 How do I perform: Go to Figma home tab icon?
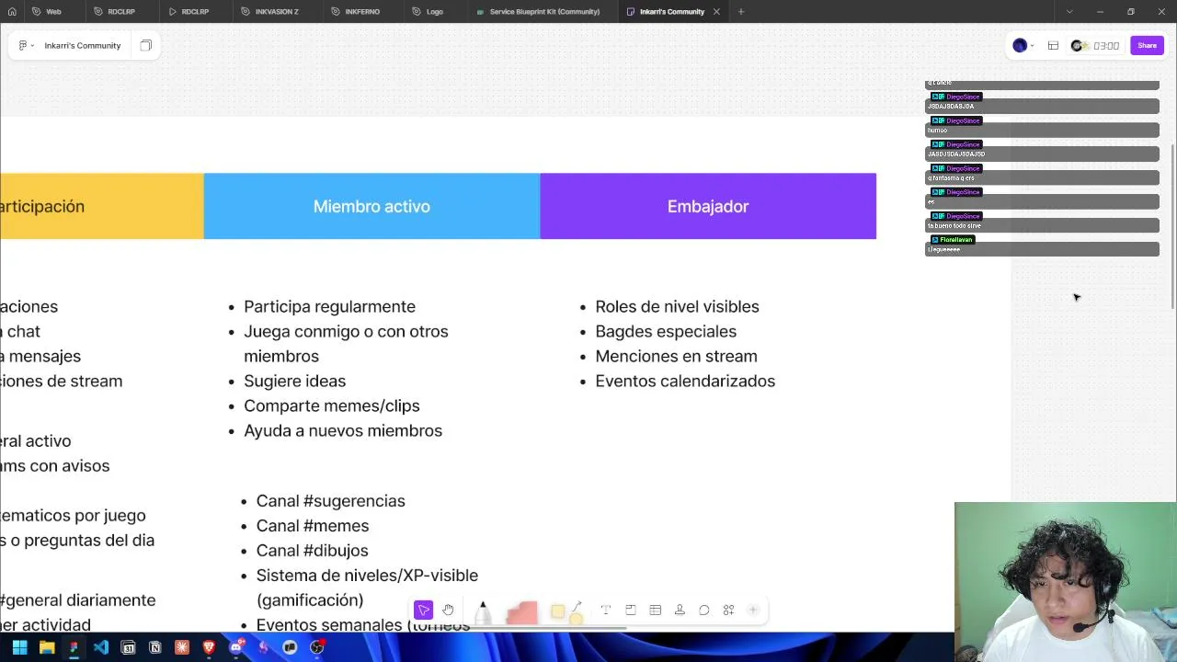(12, 11)
